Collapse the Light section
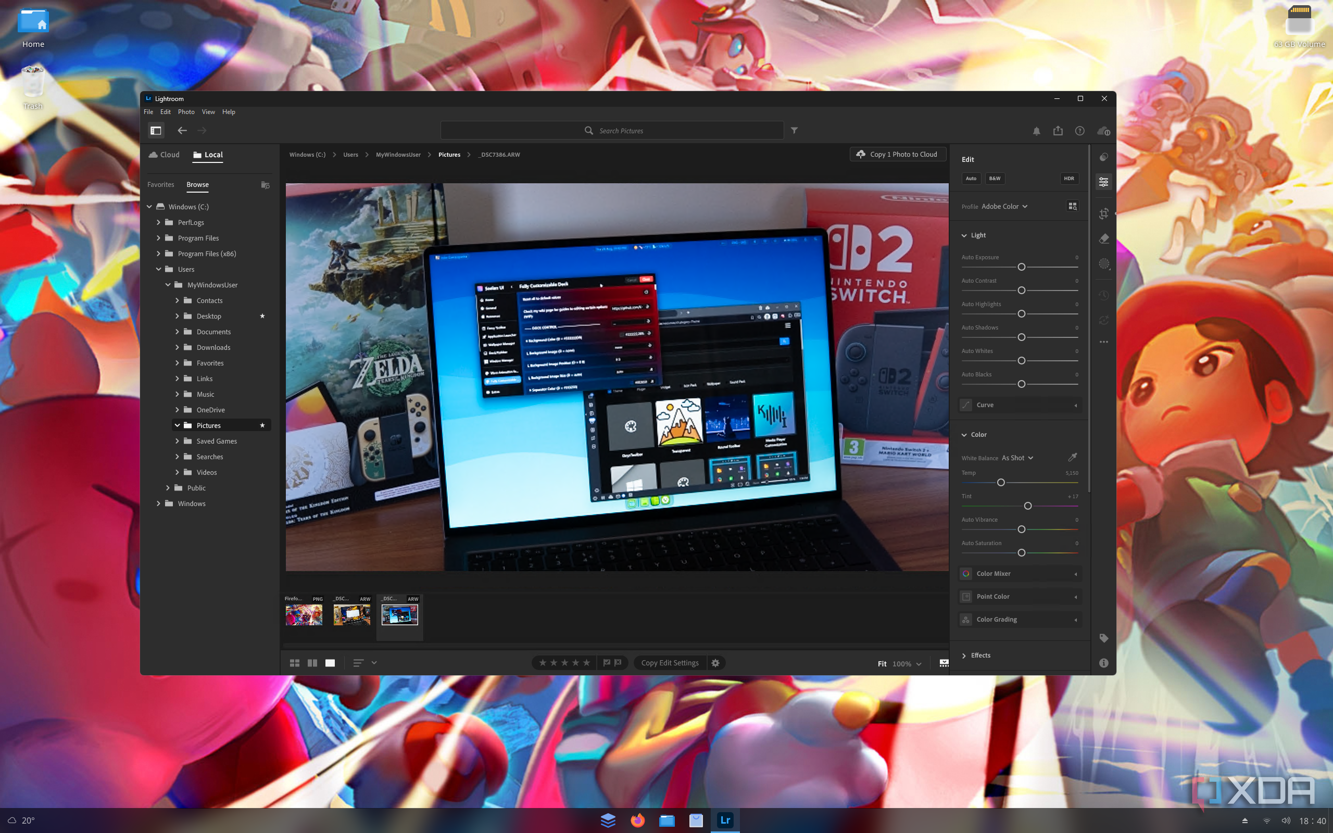 (964, 235)
